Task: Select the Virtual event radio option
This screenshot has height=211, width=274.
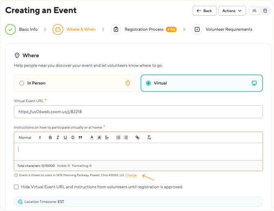Action: pos(148,83)
